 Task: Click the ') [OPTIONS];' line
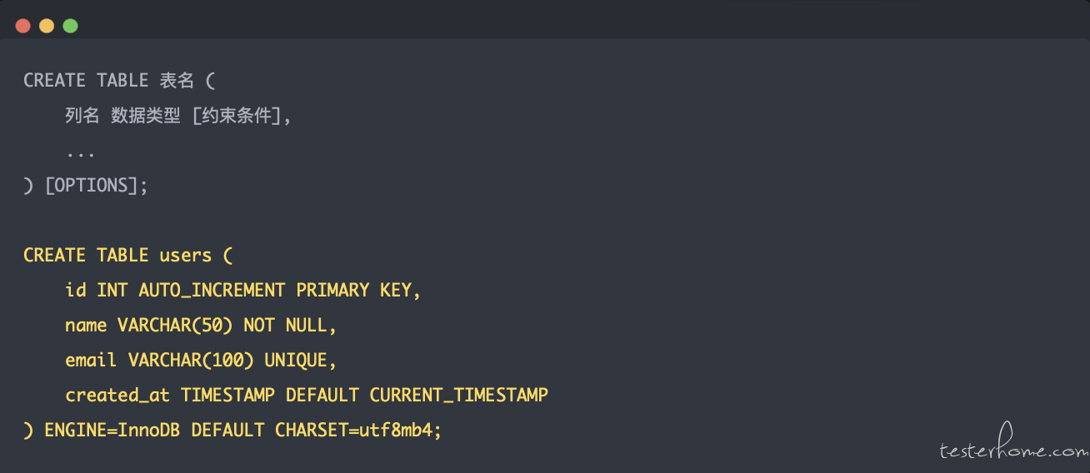click(x=86, y=185)
